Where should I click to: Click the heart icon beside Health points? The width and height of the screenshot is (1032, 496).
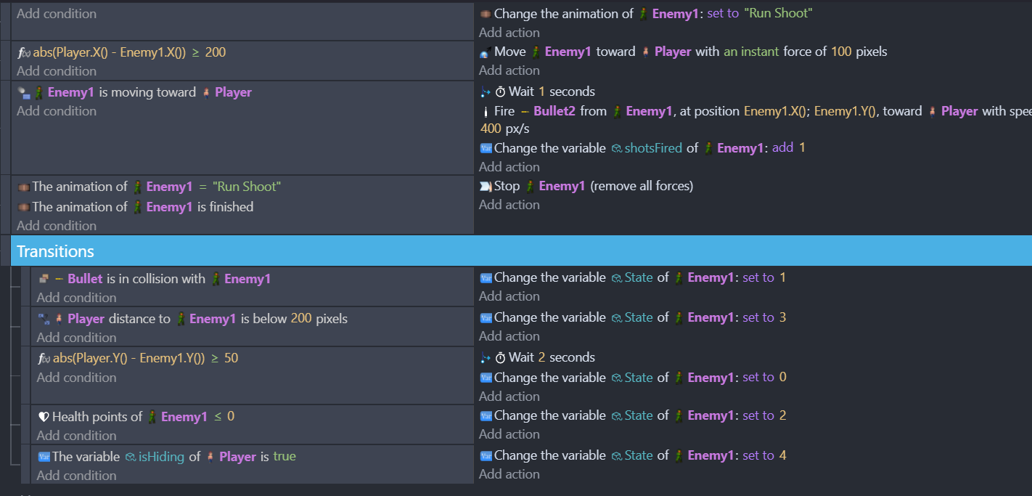(44, 417)
